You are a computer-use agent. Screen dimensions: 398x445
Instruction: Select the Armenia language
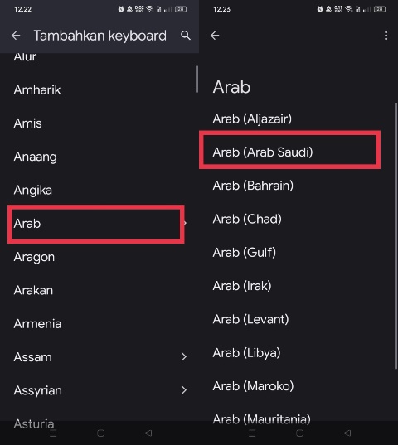point(99,324)
